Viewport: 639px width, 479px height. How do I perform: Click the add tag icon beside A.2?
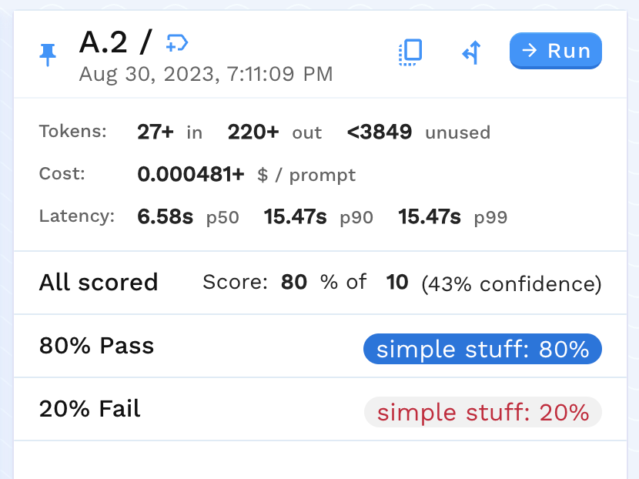[x=177, y=43]
